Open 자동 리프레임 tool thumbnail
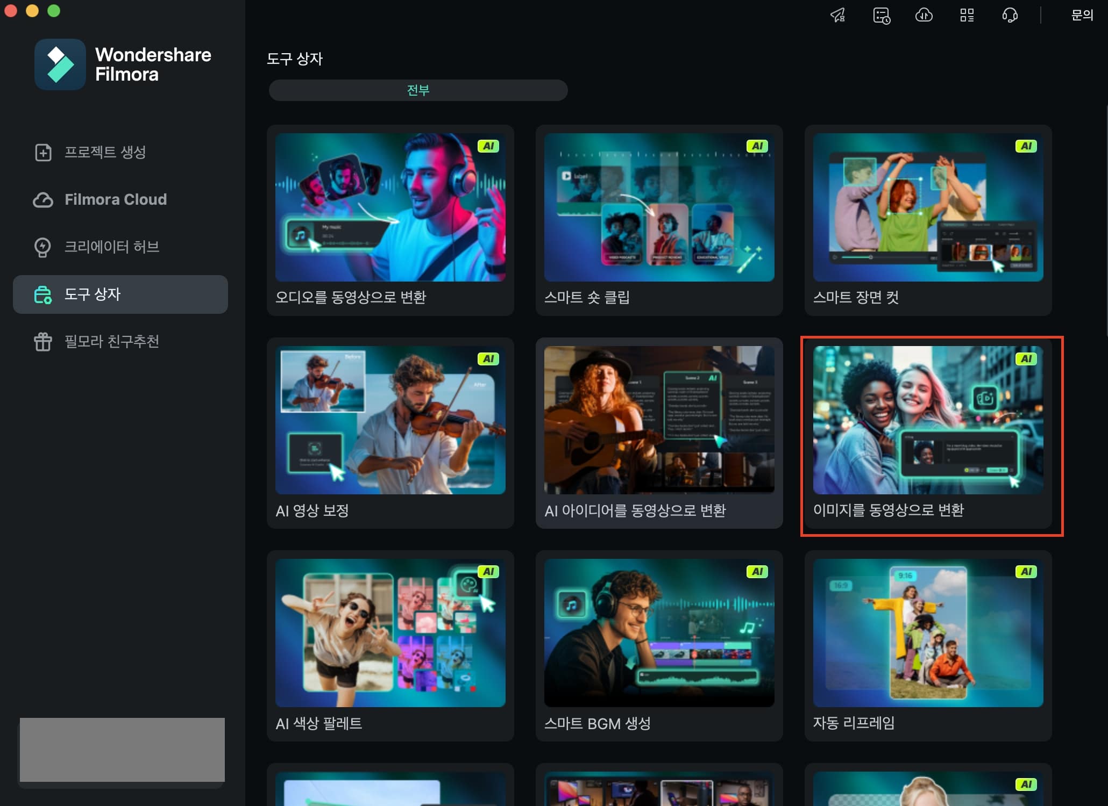 click(x=928, y=633)
